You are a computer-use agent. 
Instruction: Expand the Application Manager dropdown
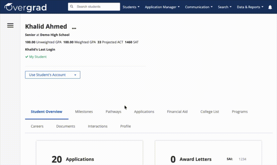[162, 7]
